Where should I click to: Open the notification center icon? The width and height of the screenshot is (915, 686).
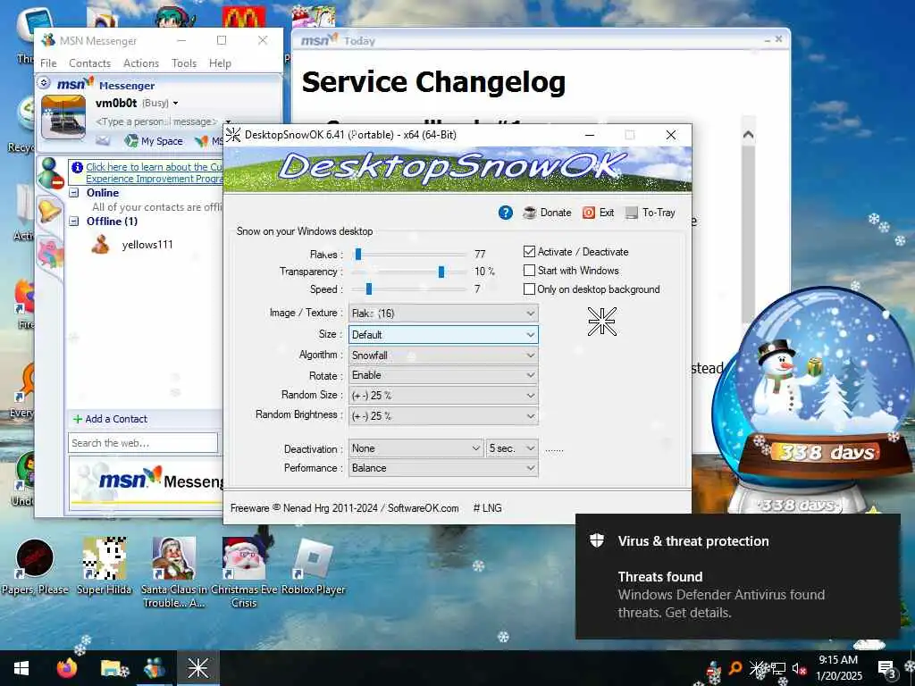886,668
